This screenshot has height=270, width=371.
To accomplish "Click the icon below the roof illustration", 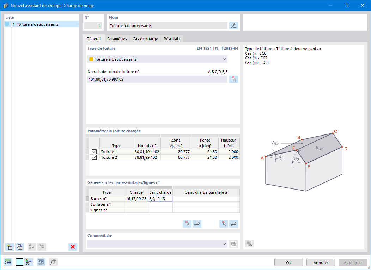I will [249, 244].
